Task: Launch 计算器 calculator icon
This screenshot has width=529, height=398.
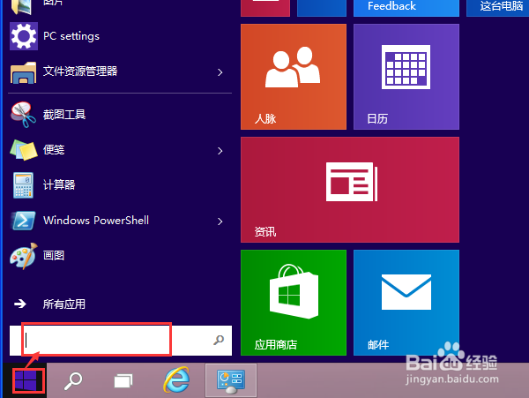Action: click(23, 185)
